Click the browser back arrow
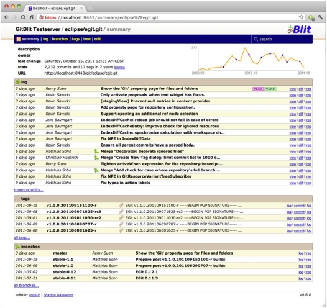 6,17
